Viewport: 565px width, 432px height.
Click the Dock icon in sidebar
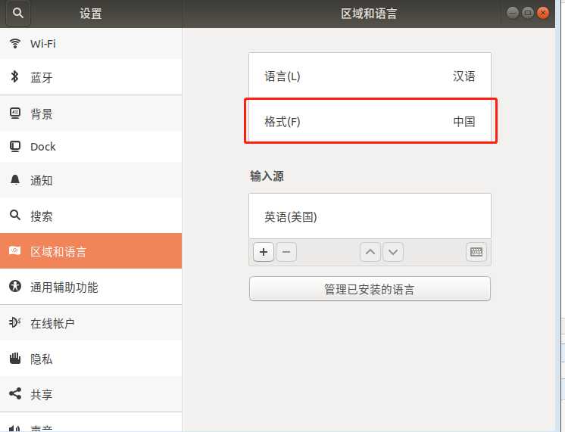[x=15, y=147]
